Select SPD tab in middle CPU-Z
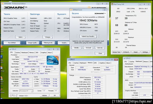Screen dimensions: 153x104 [95, 63]
